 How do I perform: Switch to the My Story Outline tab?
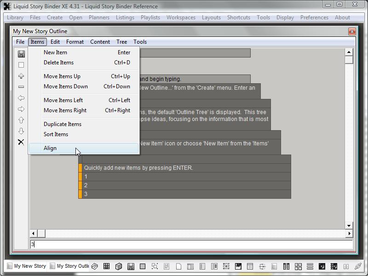tap(69, 266)
